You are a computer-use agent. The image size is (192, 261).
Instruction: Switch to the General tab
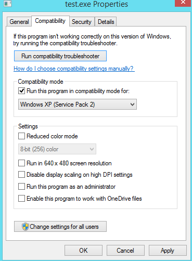coord(19,22)
